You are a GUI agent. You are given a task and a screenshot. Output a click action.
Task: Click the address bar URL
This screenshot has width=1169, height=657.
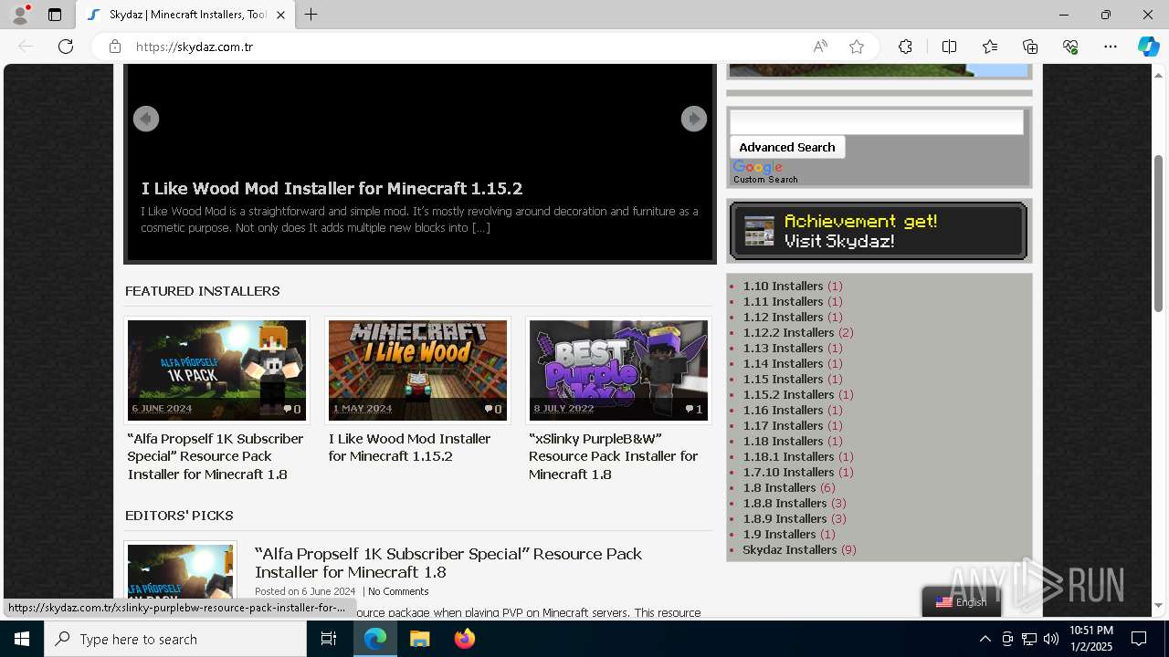tap(195, 47)
